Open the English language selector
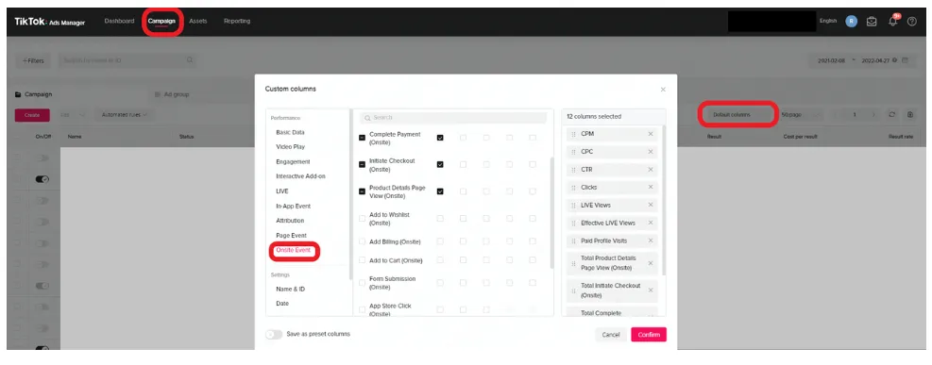The height and width of the screenshot is (365, 932). (827, 22)
